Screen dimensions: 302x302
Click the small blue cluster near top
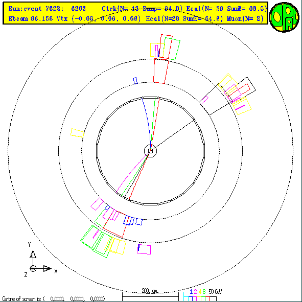pyautogui.click(x=135, y=81)
